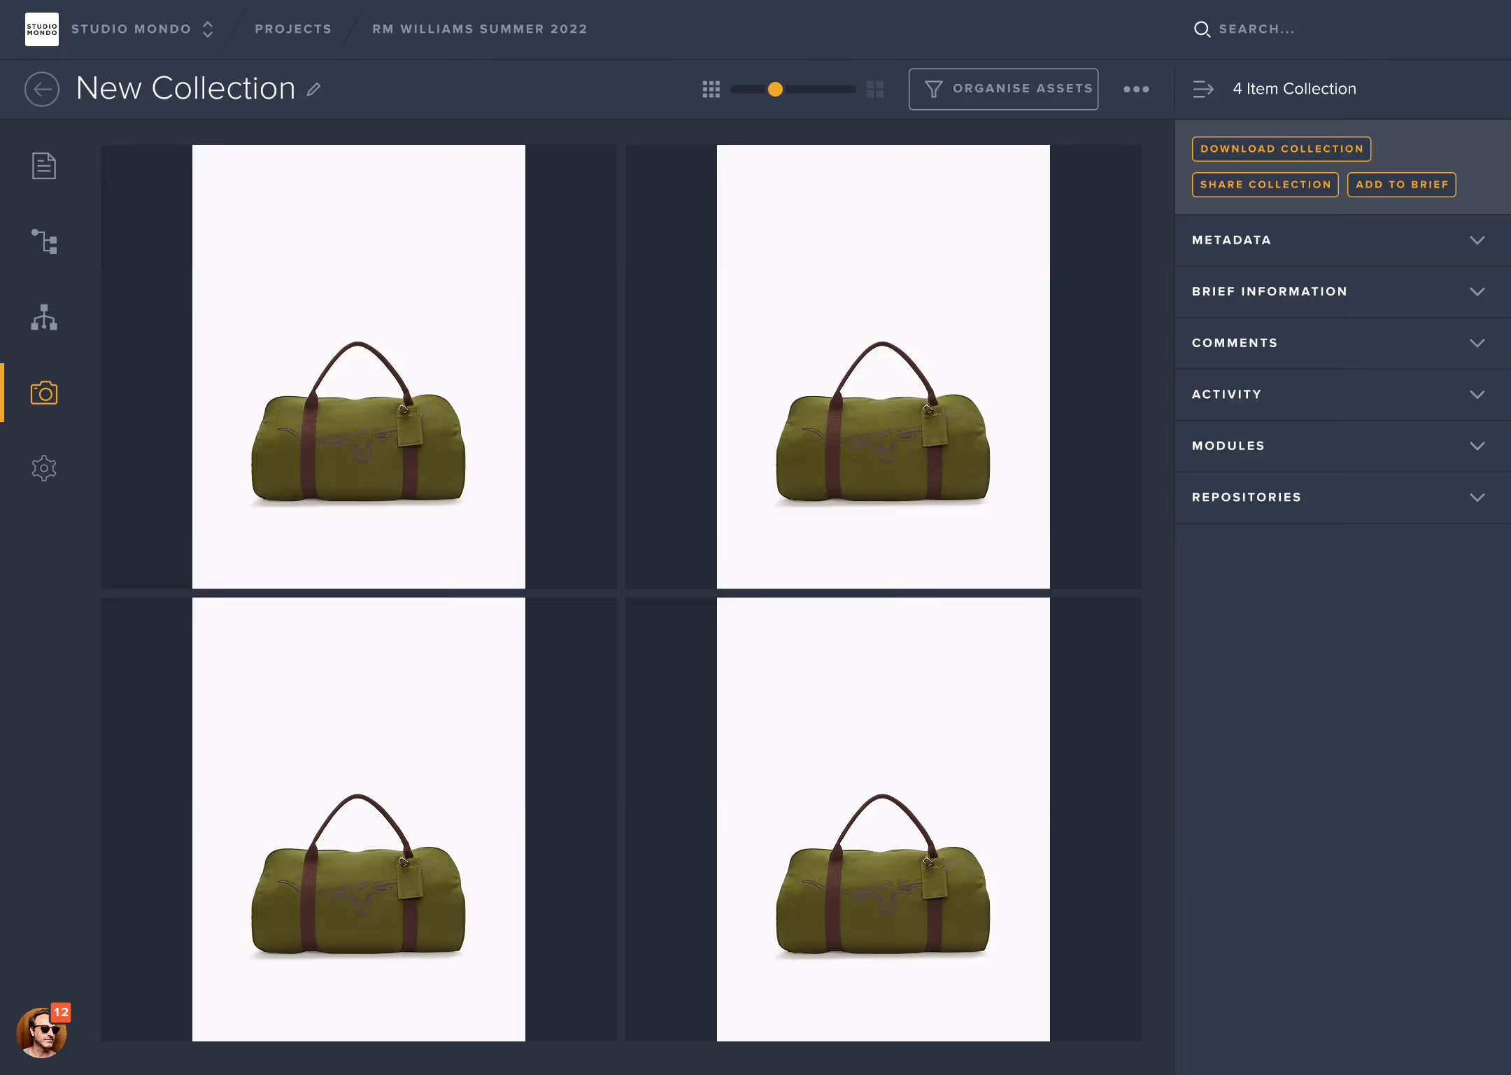Click the three dots more options icon

pos(1136,89)
